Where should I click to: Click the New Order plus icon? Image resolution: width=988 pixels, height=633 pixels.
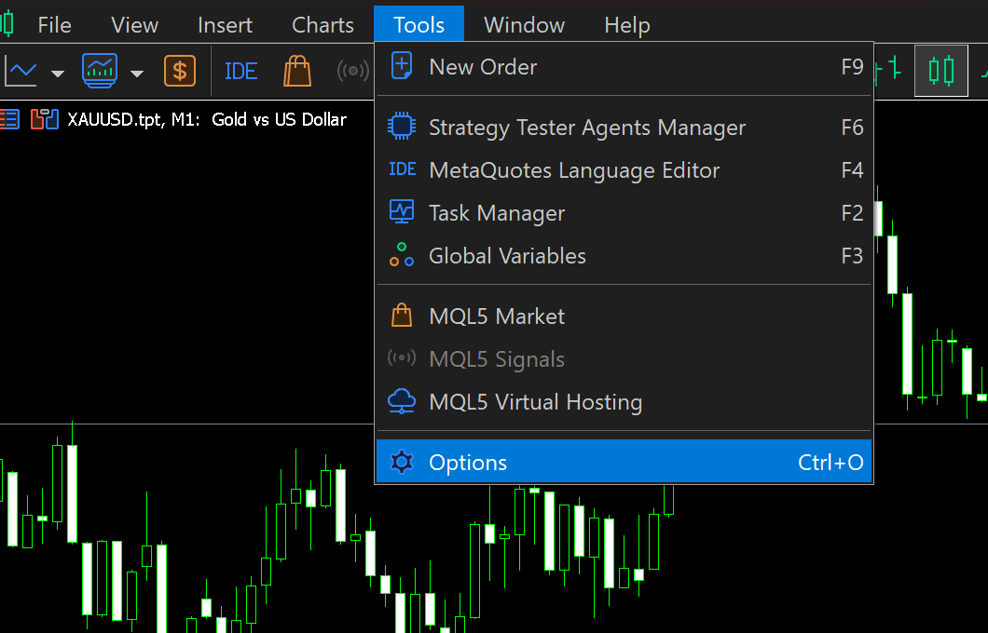(x=402, y=65)
